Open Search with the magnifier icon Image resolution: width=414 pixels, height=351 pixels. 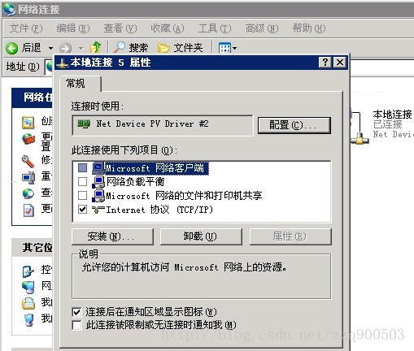(119, 48)
